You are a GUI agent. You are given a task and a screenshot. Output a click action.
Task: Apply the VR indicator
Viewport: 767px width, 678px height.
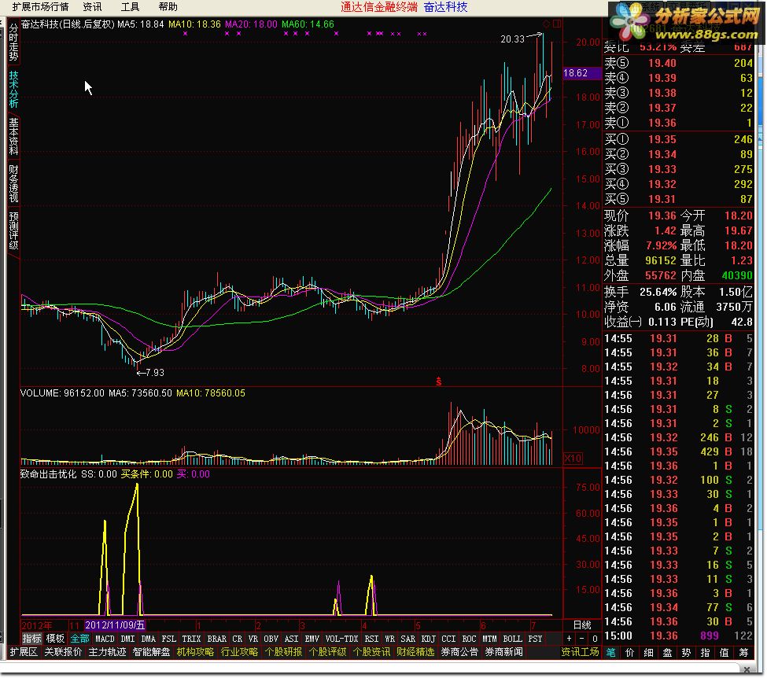pyautogui.click(x=253, y=639)
